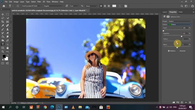The image size is (195, 110).
Task: Select the Hand tool
Action: coord(7,48)
